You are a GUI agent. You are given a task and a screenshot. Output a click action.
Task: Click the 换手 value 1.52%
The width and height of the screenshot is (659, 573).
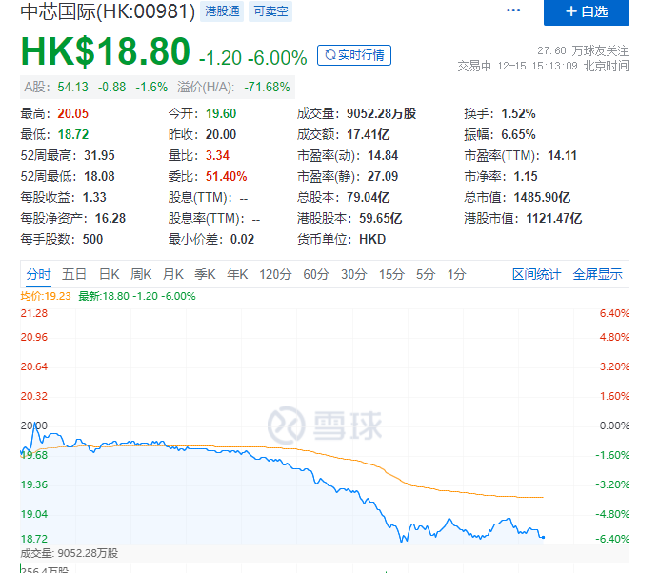[518, 113]
